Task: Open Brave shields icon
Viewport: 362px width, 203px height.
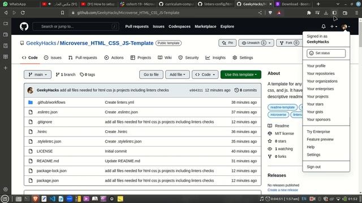Action: point(270,12)
